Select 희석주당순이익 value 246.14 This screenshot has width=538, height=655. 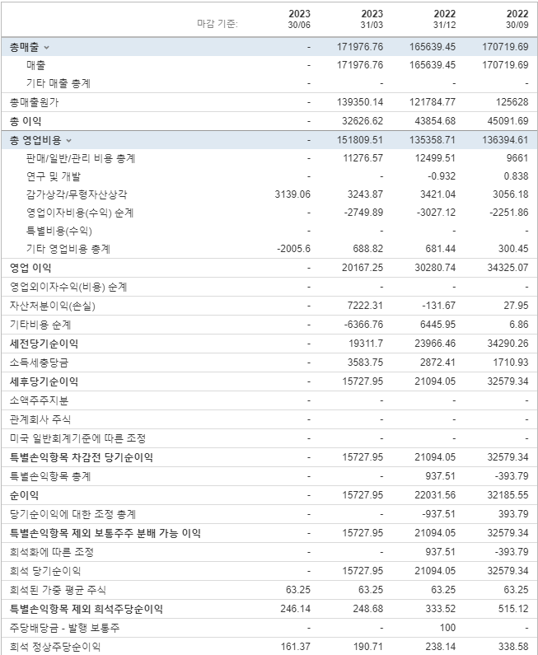[295, 609]
